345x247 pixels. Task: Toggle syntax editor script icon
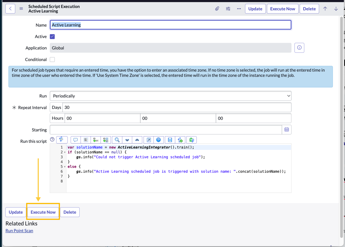[62, 140]
